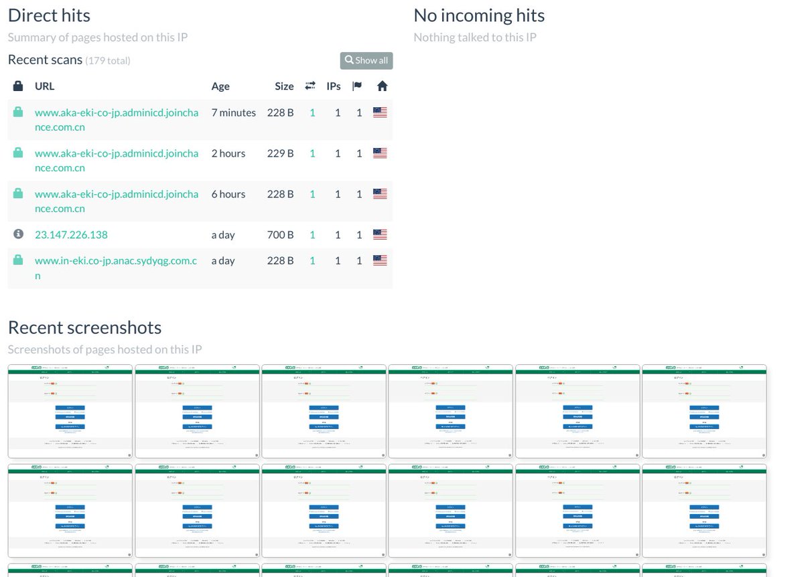
Task: Open the fifth screenshot thumbnail in the second row
Action: (x=578, y=511)
